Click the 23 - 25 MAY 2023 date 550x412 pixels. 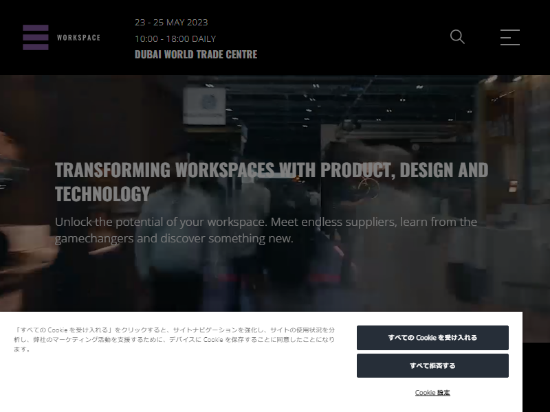171,23
